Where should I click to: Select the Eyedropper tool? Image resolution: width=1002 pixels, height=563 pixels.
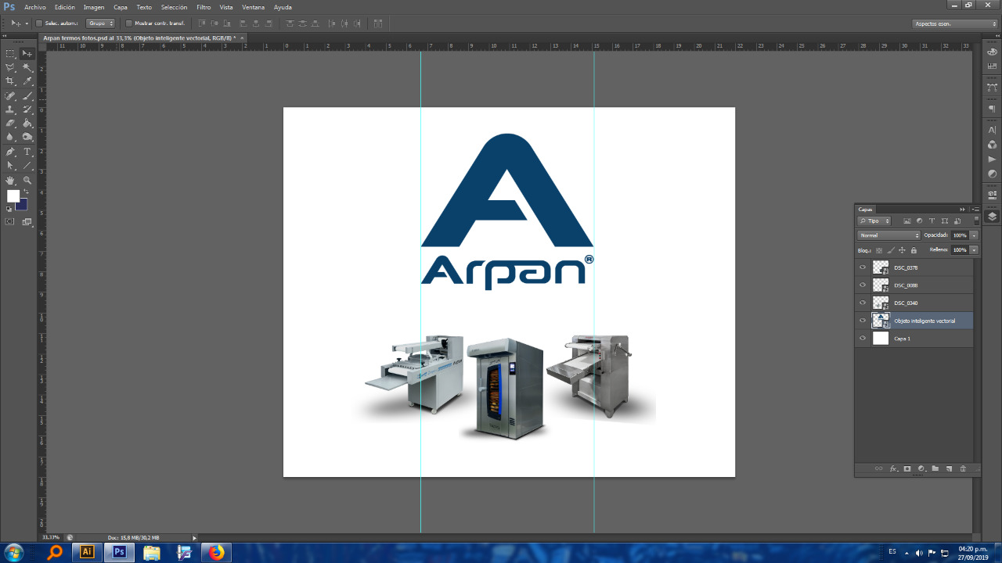(x=27, y=81)
